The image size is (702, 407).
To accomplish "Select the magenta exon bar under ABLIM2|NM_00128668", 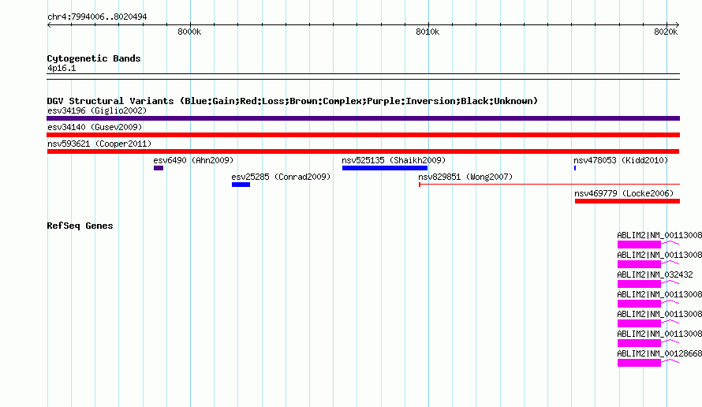I will 640,363.
